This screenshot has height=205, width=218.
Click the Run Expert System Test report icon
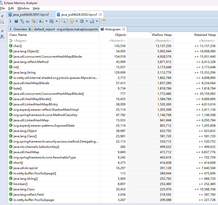(42, 21)
